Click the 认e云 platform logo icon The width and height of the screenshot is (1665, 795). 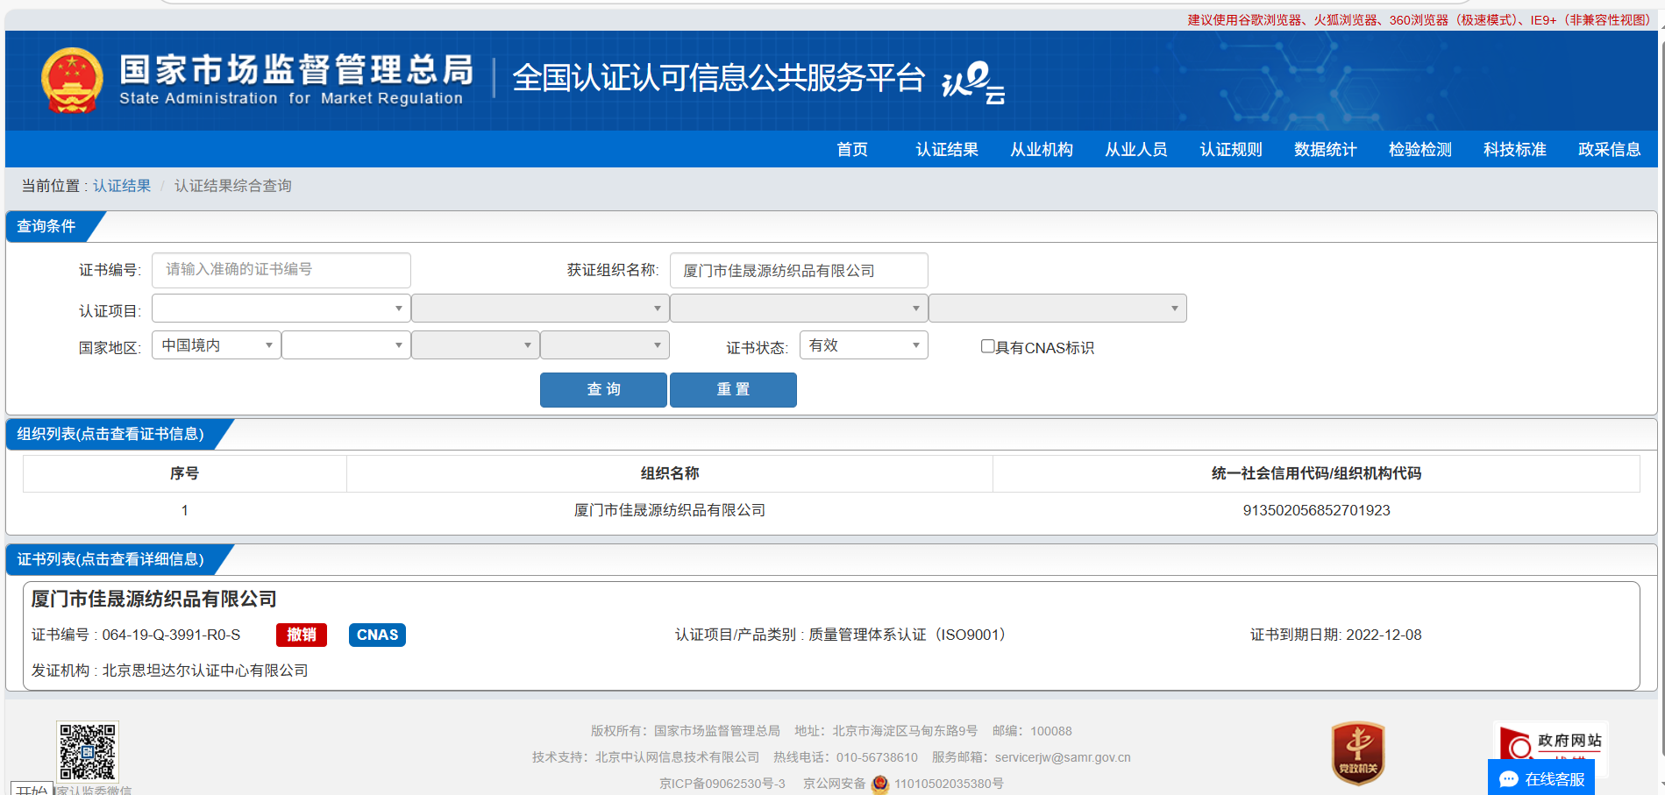click(x=972, y=82)
